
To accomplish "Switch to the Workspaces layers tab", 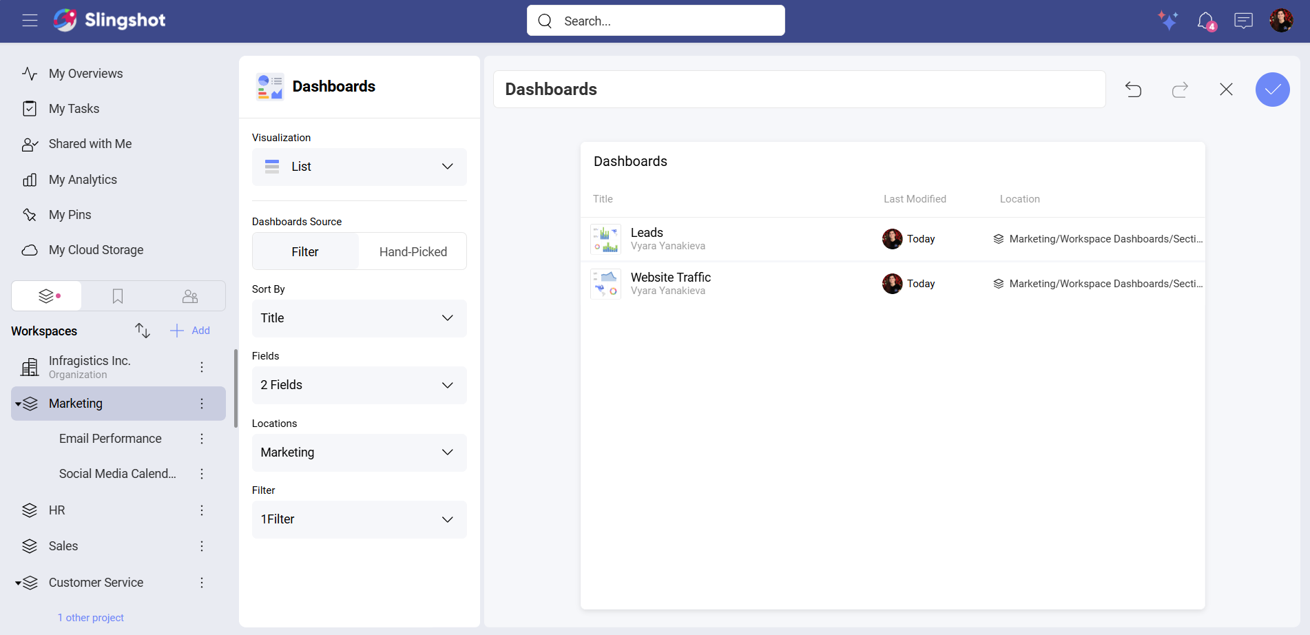I will pyautogui.click(x=45, y=295).
